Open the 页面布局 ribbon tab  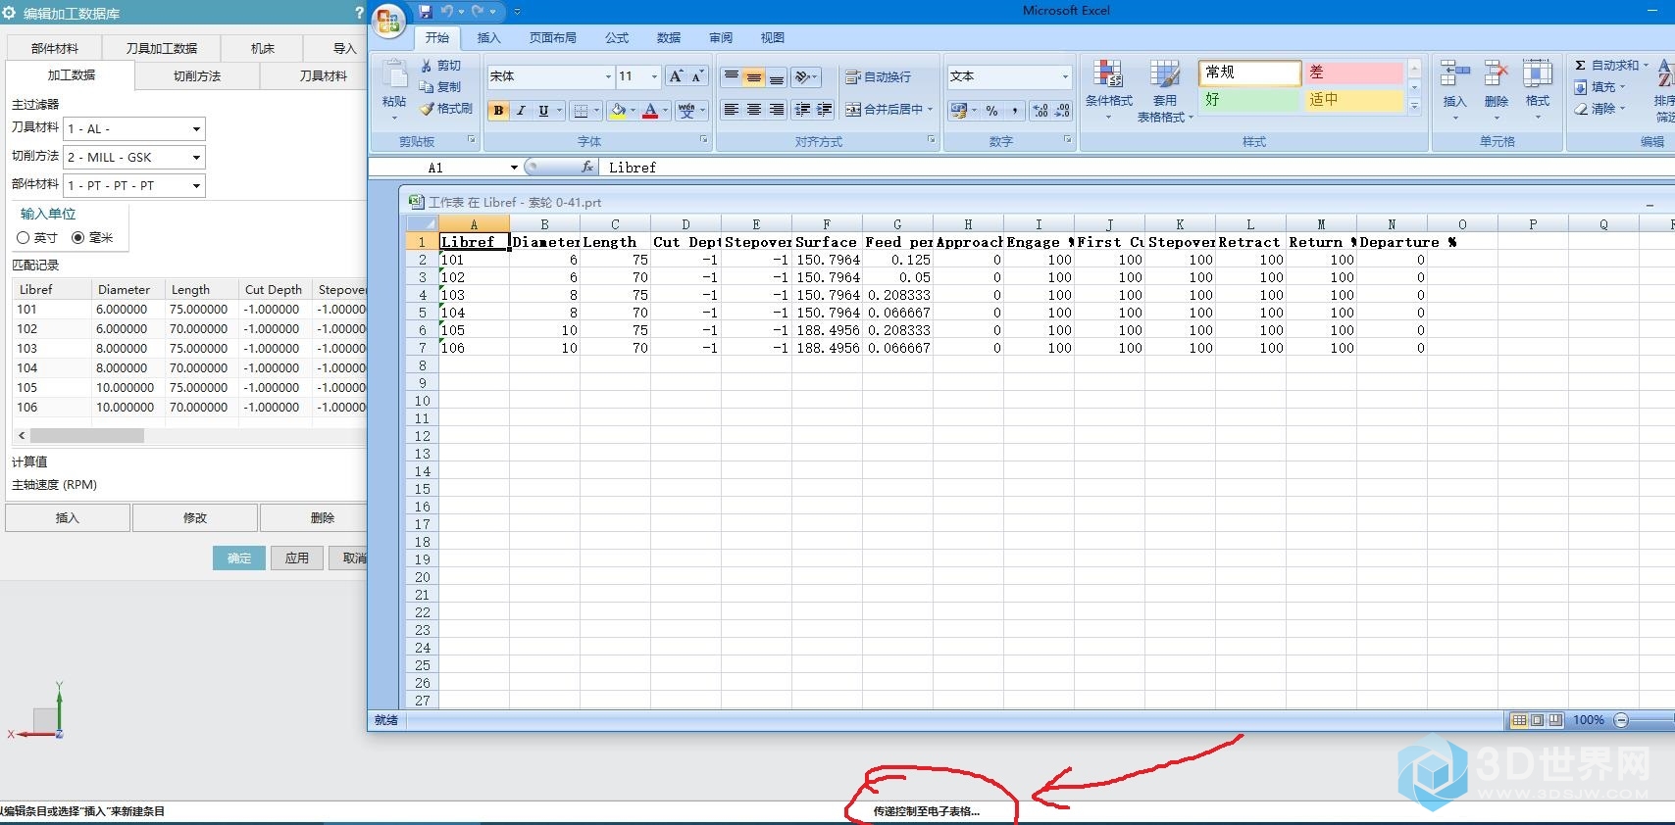click(553, 38)
